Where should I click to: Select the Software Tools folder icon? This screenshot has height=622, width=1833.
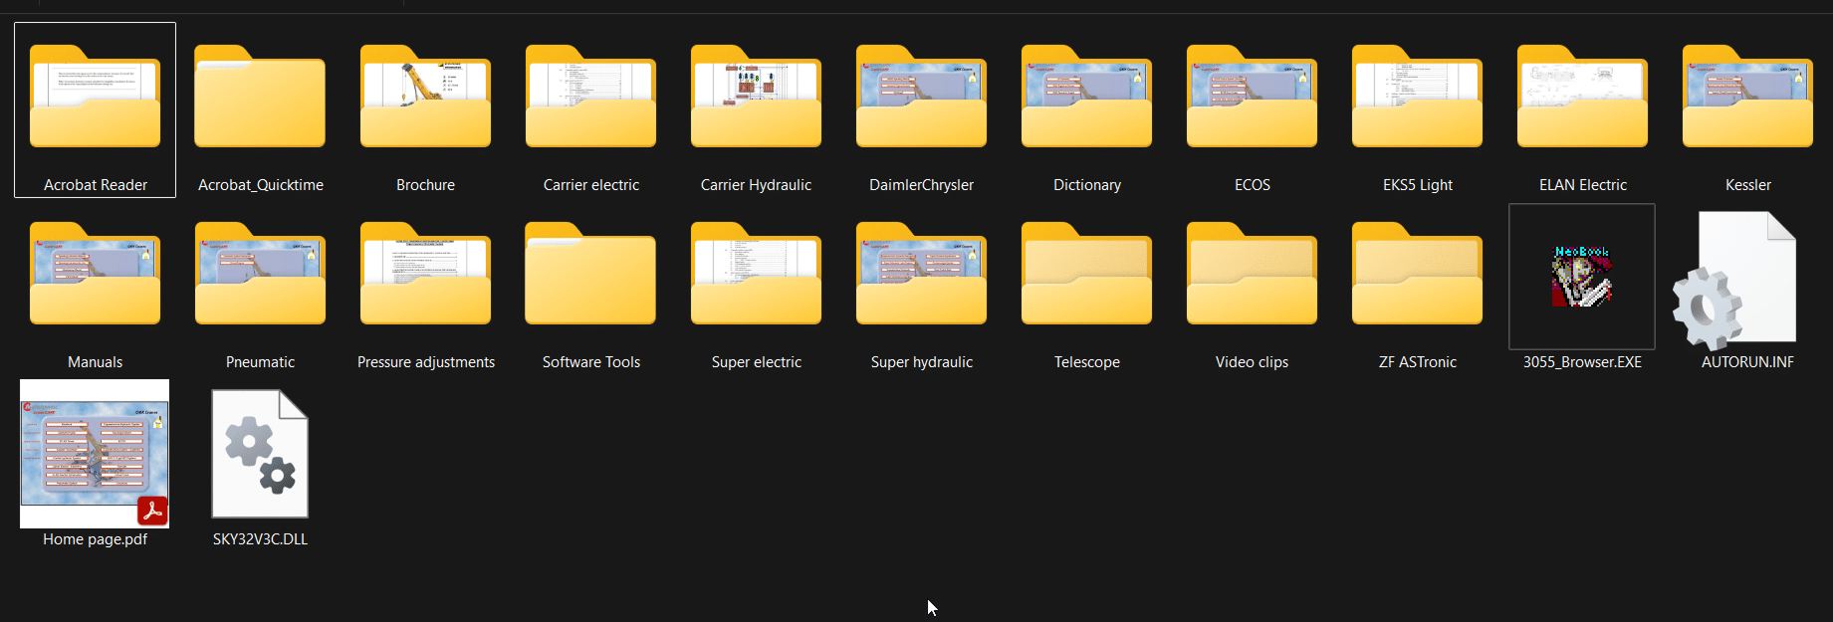click(x=591, y=274)
